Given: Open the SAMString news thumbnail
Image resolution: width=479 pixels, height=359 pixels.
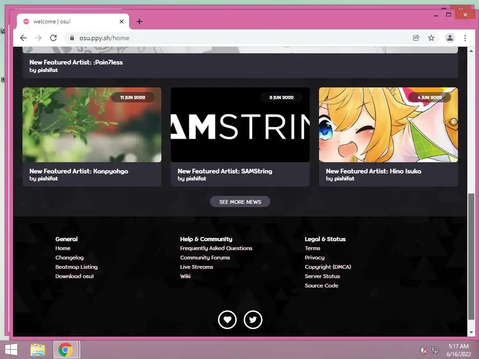Looking at the screenshot, I should pos(240,125).
